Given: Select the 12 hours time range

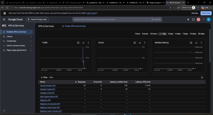Looking at the screenshot, I should click(154, 34).
